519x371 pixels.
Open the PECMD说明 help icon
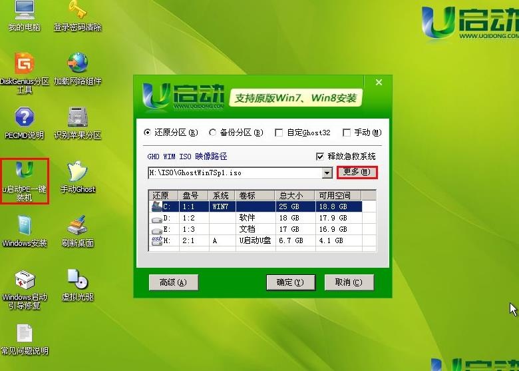24,123
